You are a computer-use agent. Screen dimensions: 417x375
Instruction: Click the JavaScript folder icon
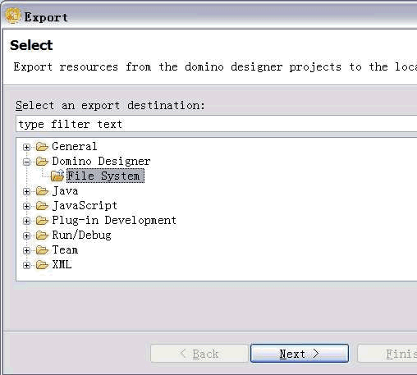coord(42,206)
